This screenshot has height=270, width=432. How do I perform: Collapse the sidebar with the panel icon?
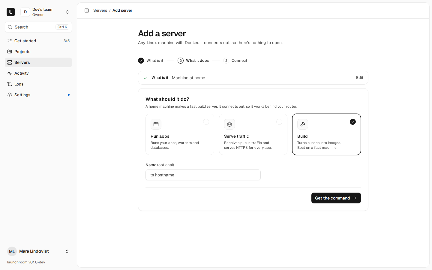point(87,10)
